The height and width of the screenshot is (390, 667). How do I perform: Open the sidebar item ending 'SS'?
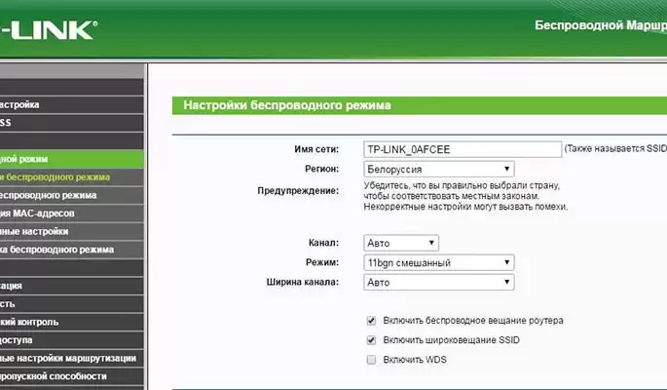(x=72, y=123)
